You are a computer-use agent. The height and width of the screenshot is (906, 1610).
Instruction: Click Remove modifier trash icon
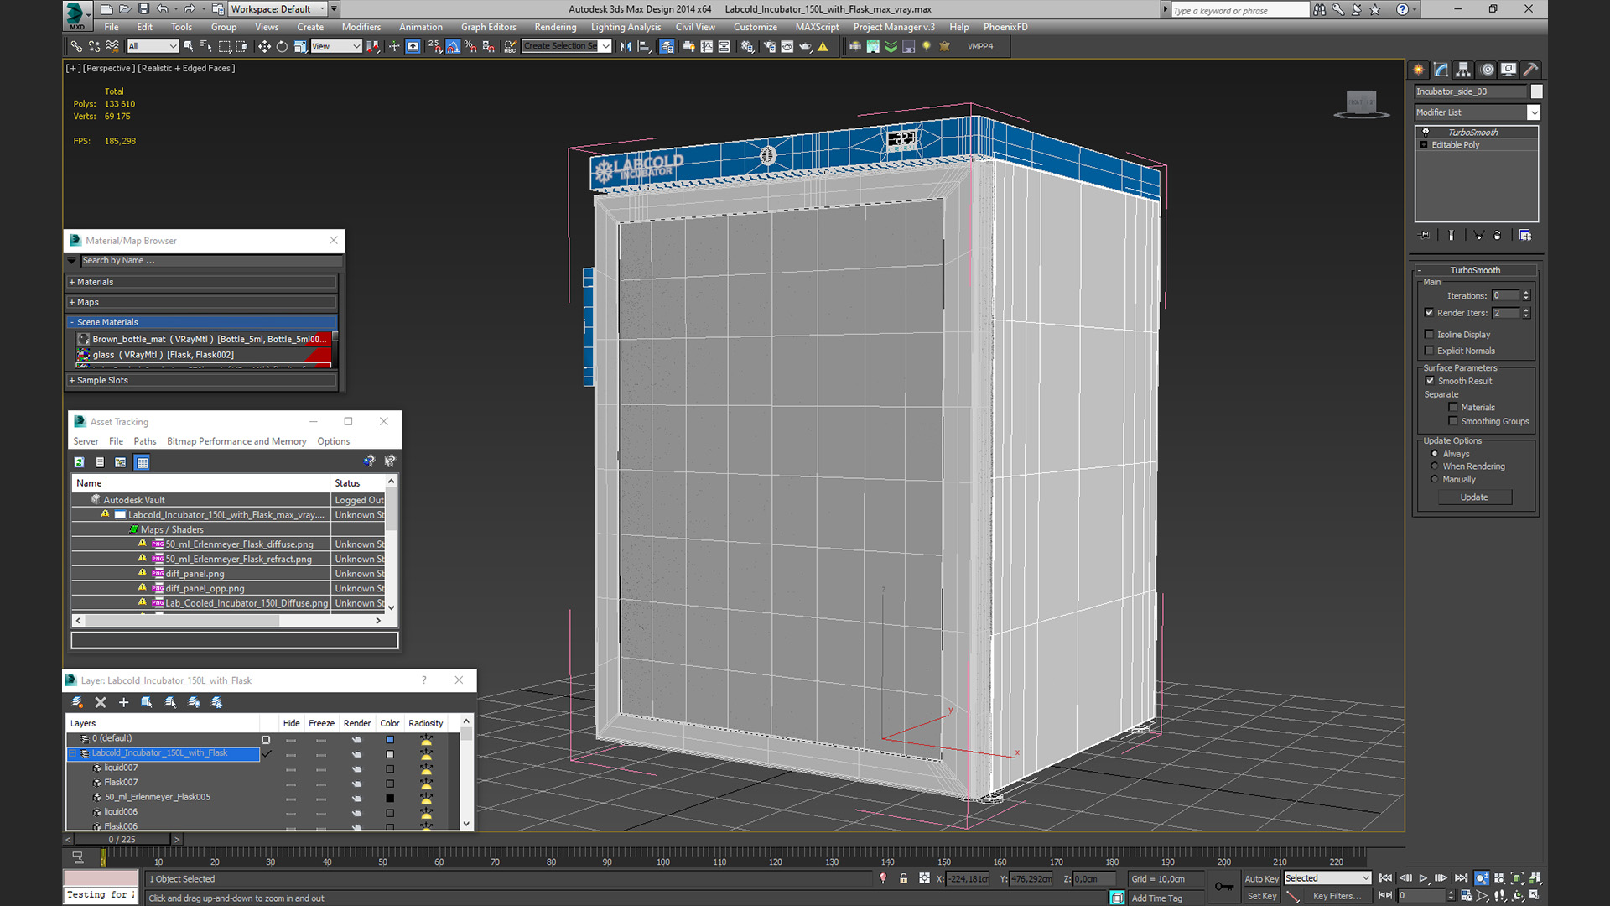point(1498,236)
